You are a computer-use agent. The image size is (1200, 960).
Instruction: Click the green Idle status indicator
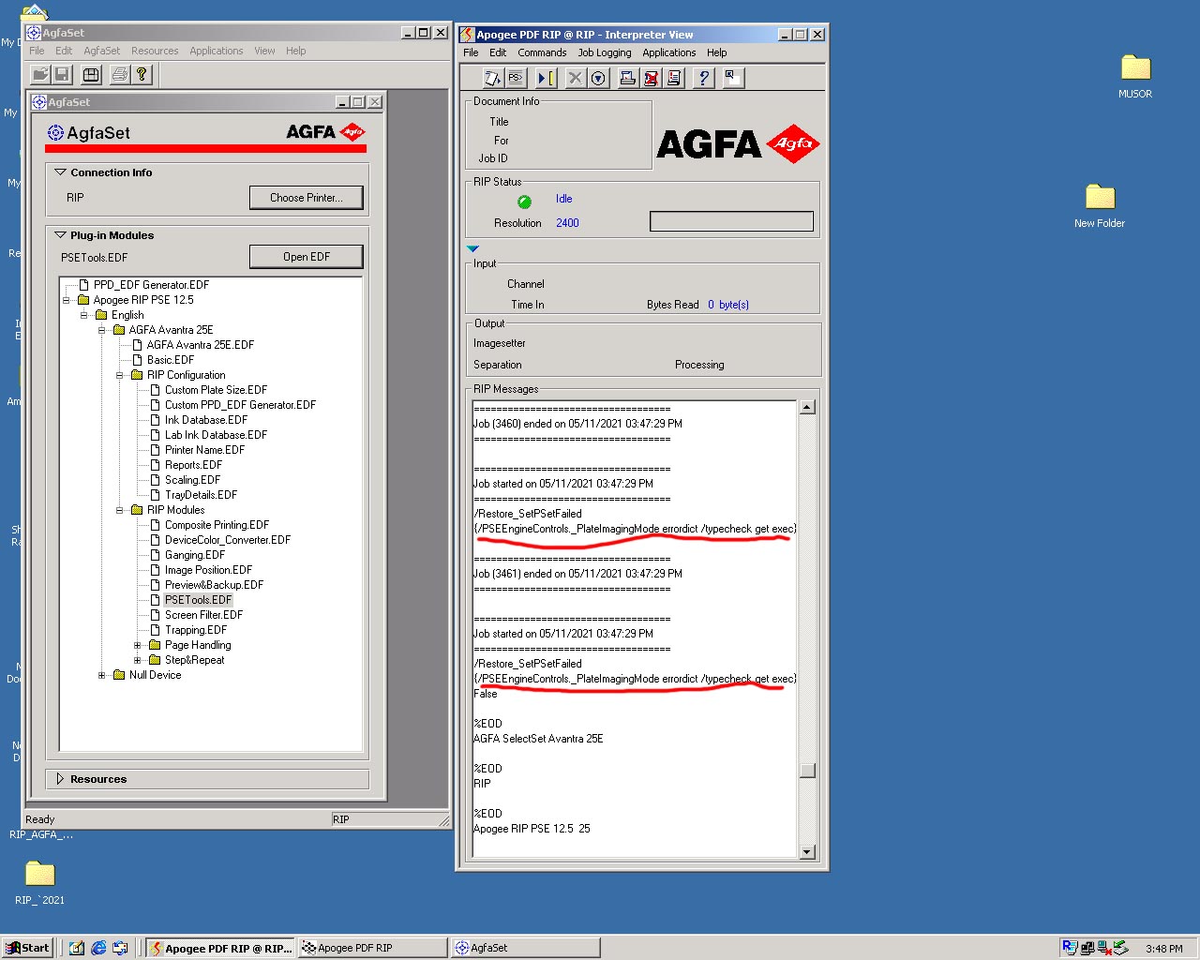(x=525, y=202)
